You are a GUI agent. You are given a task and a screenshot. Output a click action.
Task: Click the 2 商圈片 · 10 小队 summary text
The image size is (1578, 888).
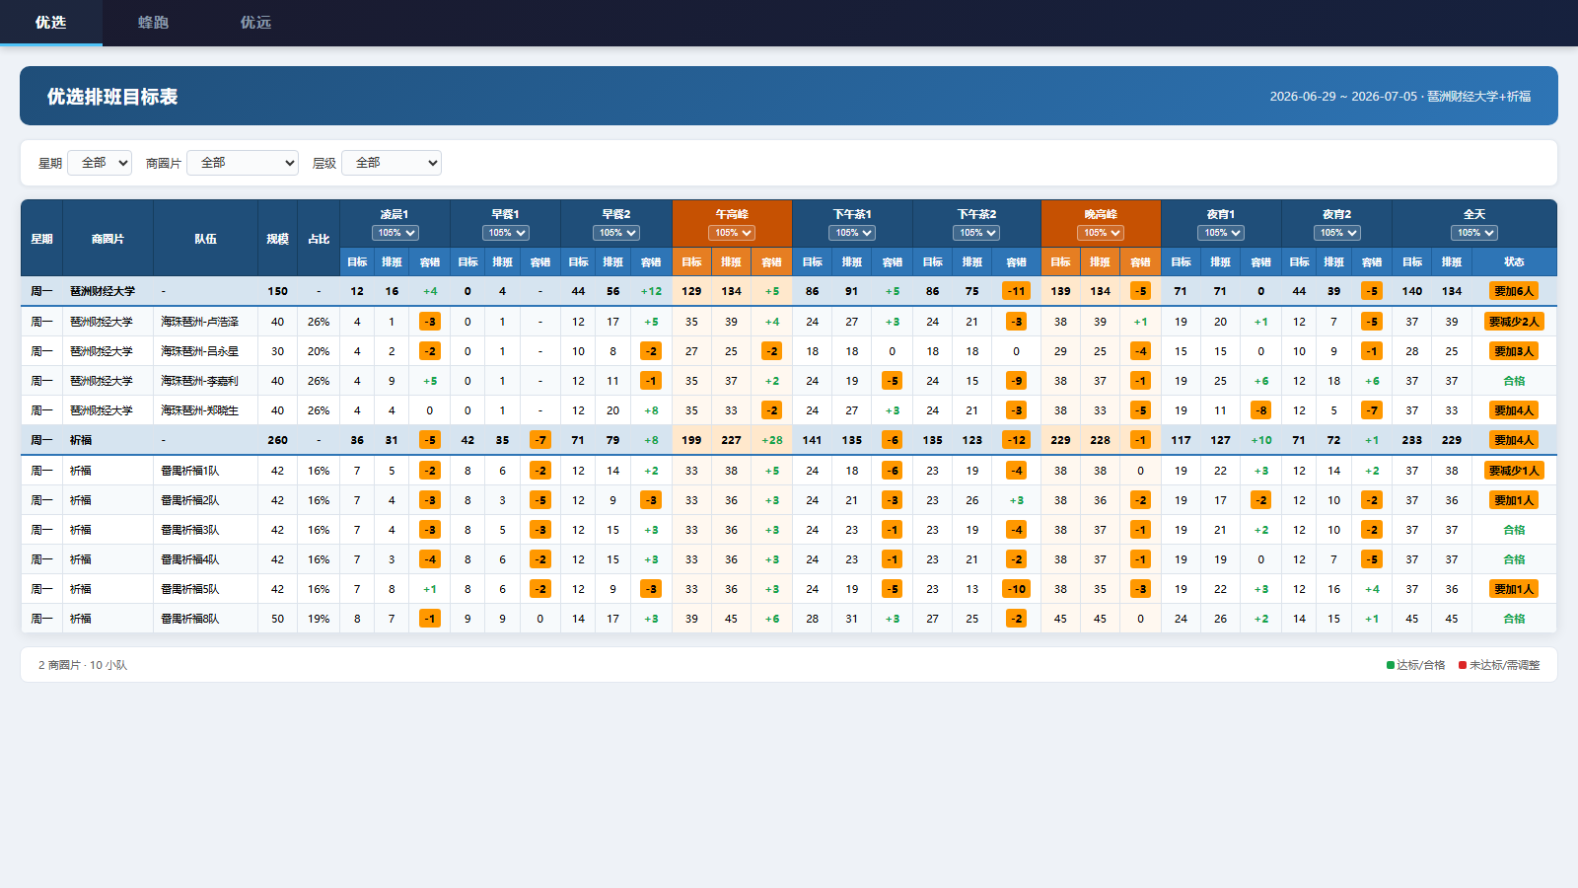[83, 665]
